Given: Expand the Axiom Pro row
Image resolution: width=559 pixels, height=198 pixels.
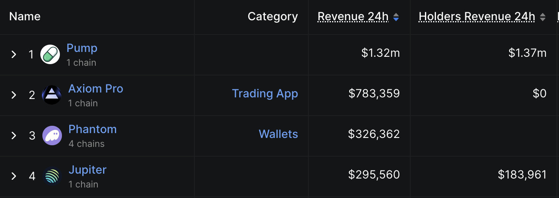Looking at the screenshot, I should pos(14,95).
